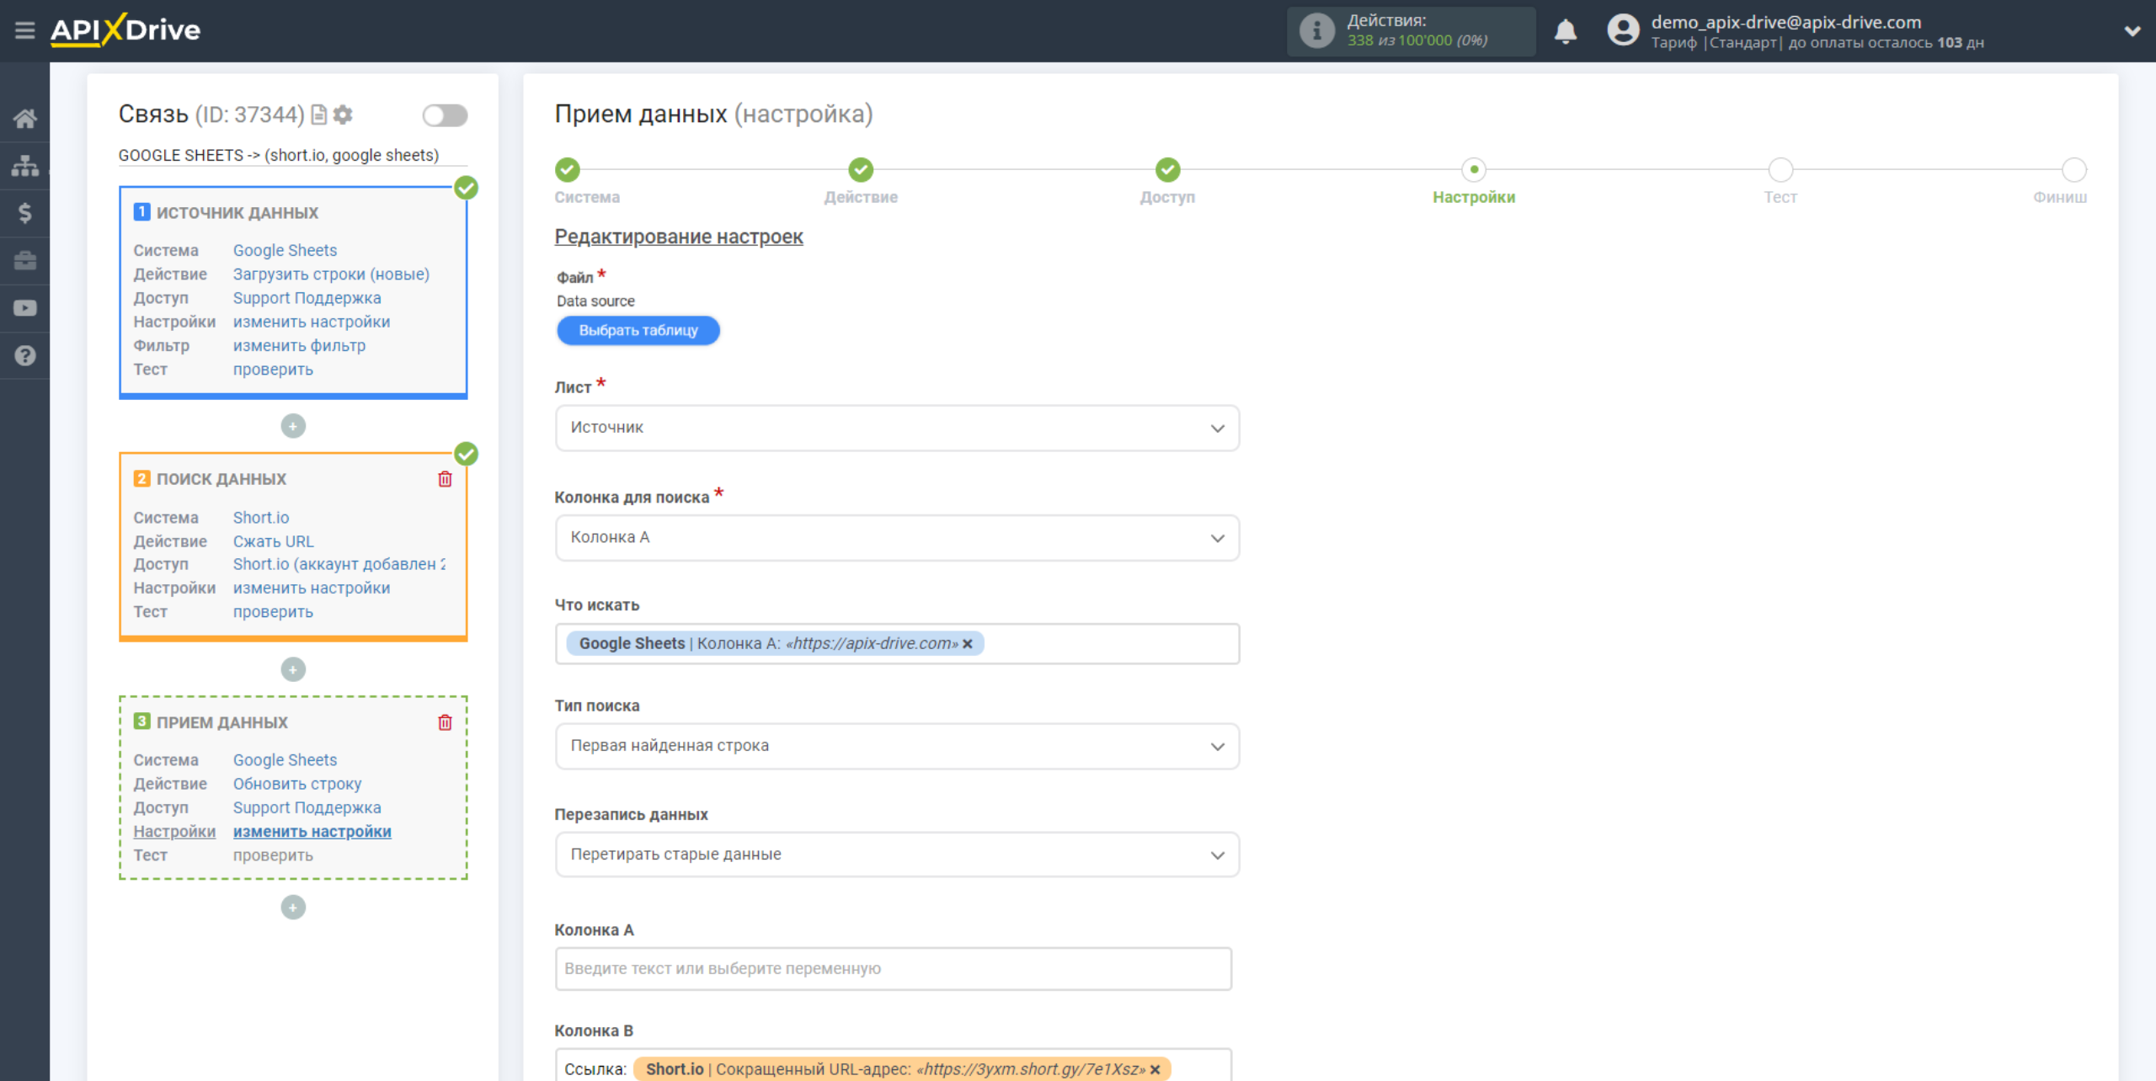Image resolution: width=2156 pixels, height=1081 pixels.
Task: Click search block проверить link
Action: pos(273,612)
